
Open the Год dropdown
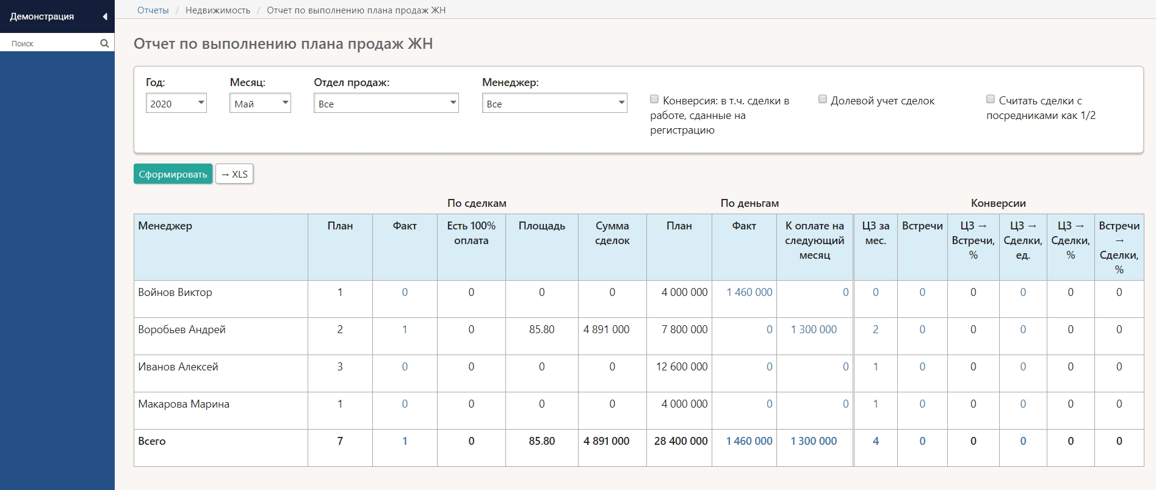(x=176, y=103)
